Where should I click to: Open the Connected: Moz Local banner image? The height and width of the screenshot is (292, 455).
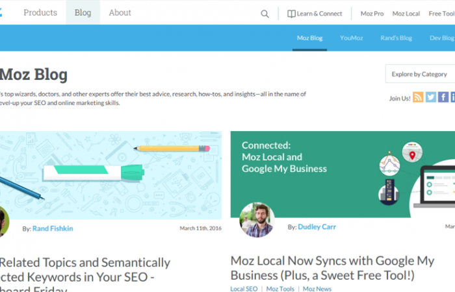343,174
